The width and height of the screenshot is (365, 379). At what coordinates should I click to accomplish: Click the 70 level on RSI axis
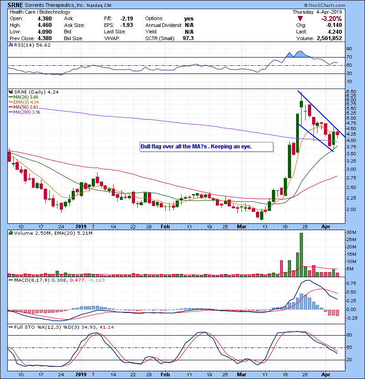pos(349,57)
